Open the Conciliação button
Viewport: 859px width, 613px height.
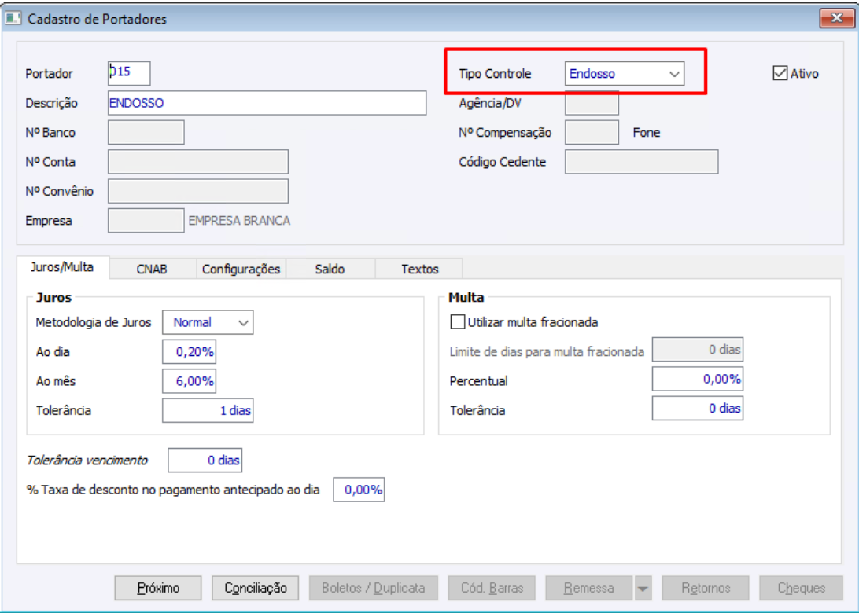(x=256, y=589)
